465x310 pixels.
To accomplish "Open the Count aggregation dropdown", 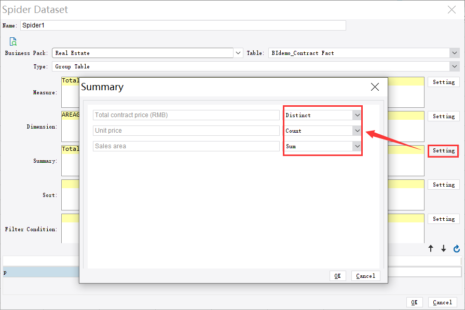I will coord(357,130).
